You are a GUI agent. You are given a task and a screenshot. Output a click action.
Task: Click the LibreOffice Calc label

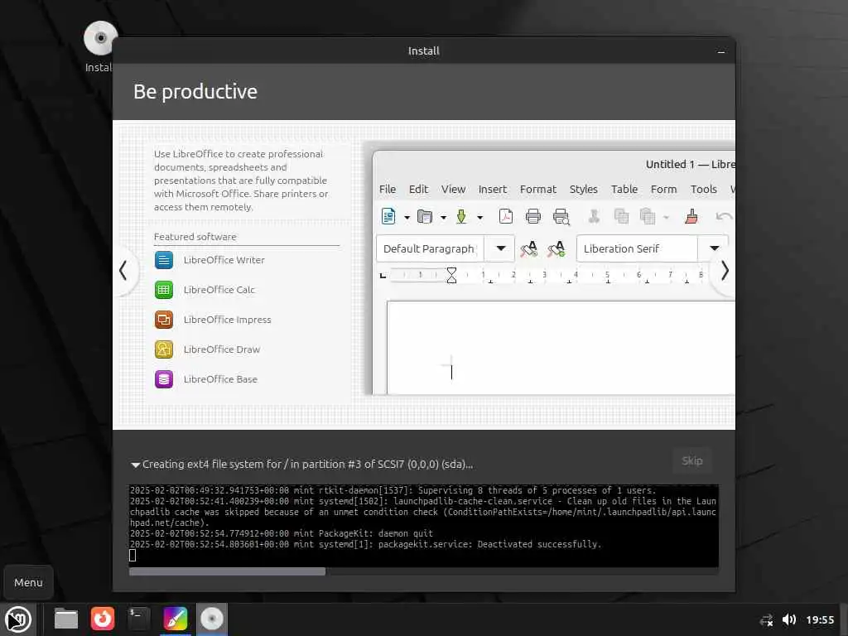[x=219, y=290]
